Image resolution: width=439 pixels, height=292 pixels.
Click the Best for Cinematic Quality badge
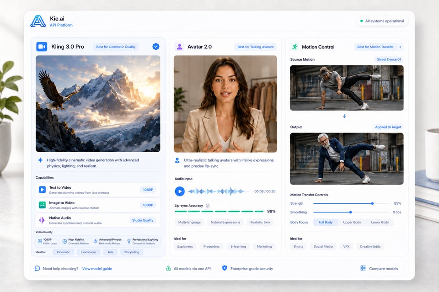(x=116, y=47)
